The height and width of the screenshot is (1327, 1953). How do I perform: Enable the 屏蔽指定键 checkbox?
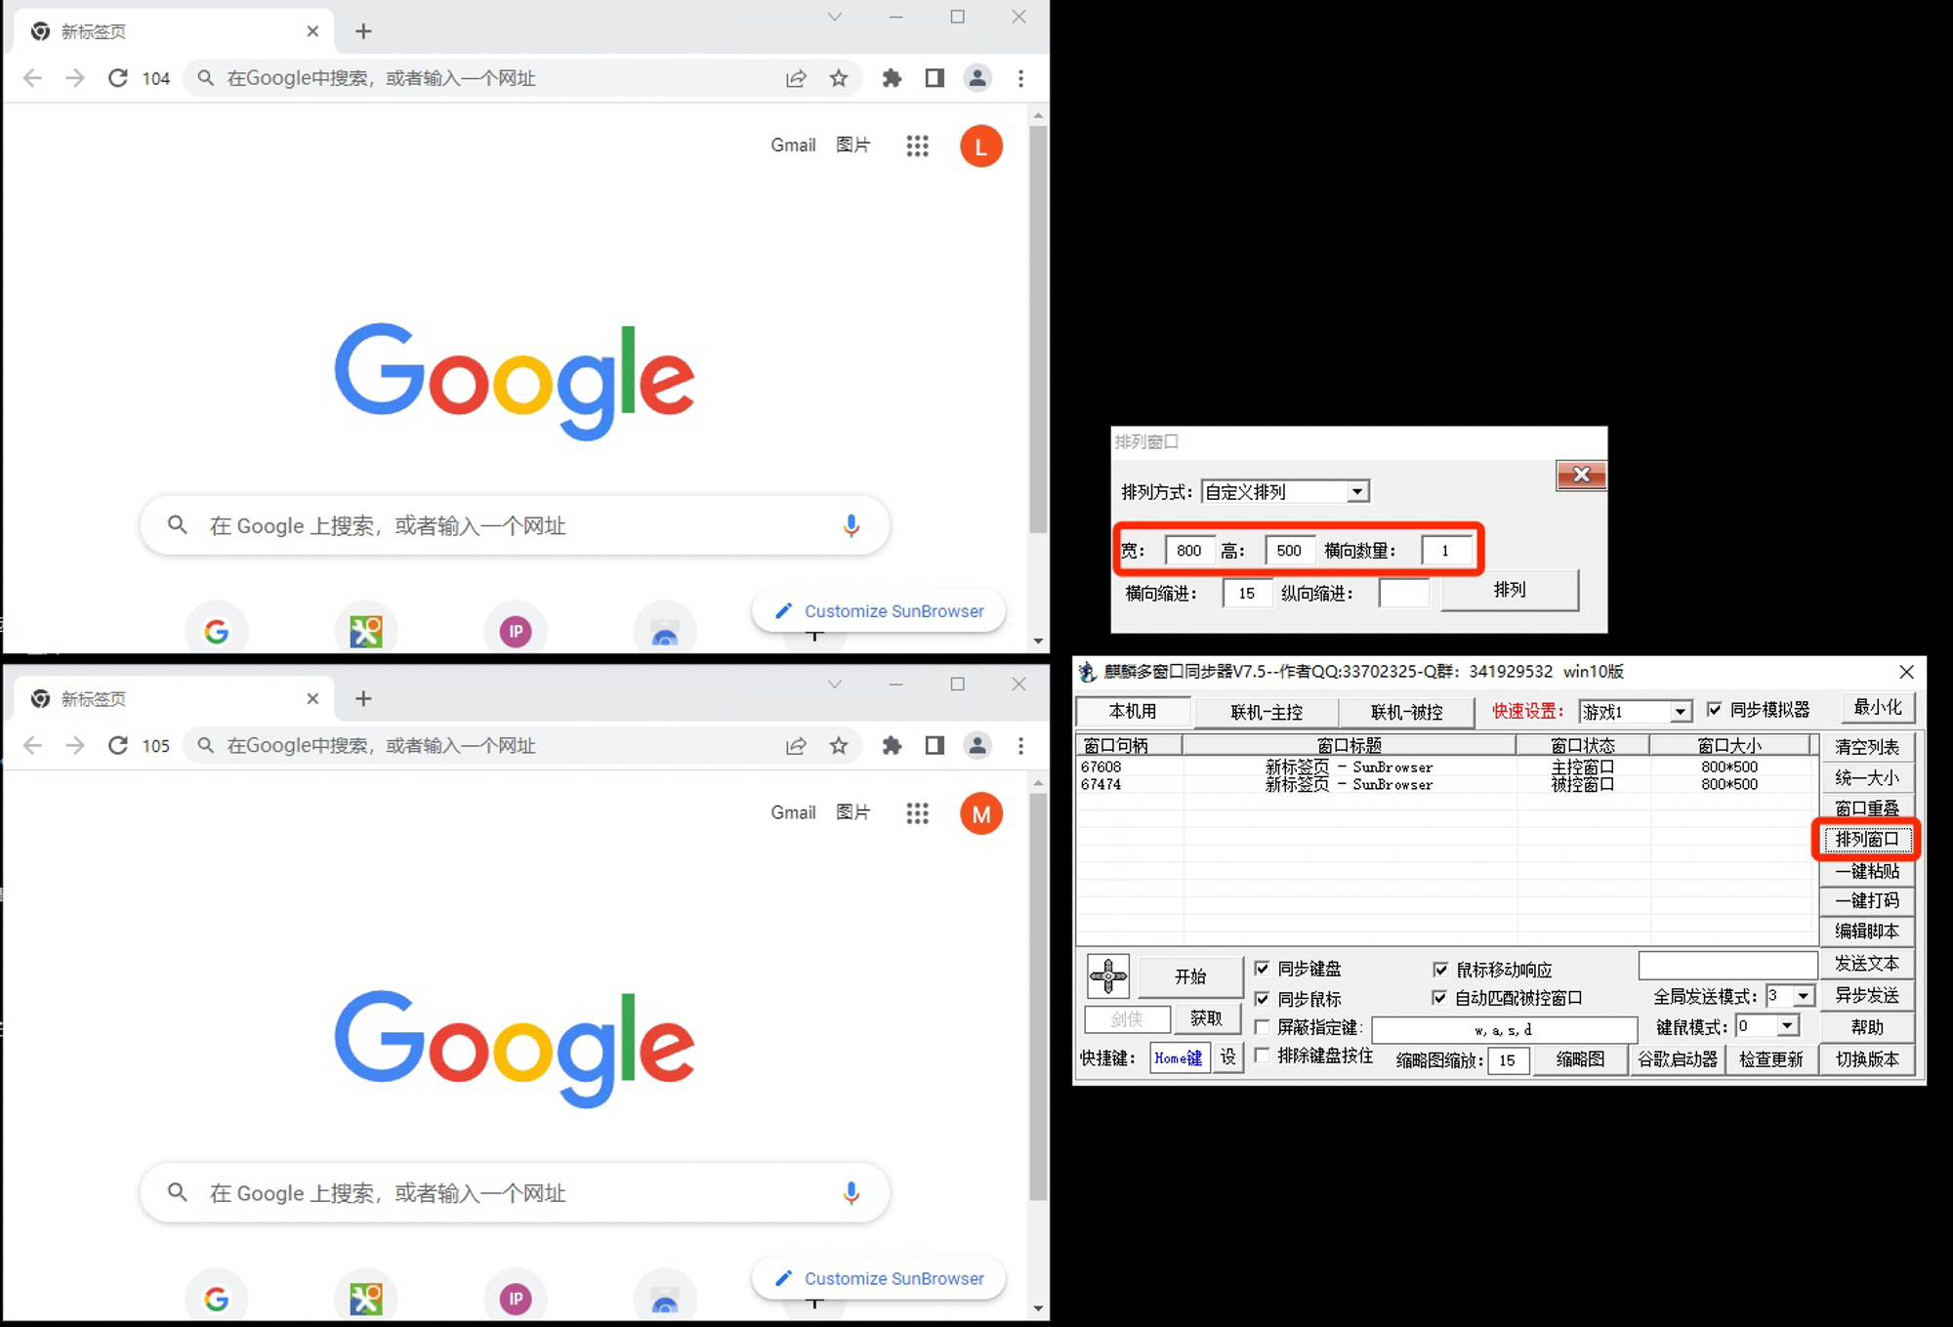click(1263, 1027)
